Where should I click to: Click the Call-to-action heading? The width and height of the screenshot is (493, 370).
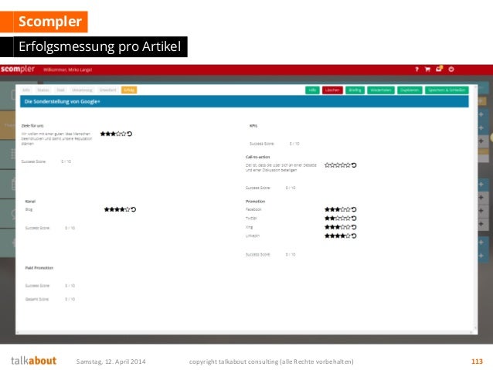258,157
